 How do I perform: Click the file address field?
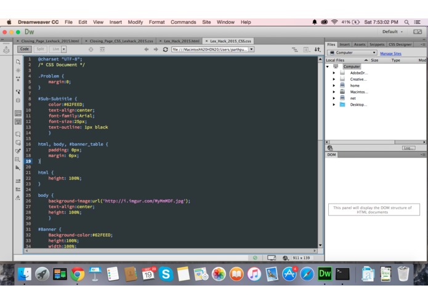point(210,49)
